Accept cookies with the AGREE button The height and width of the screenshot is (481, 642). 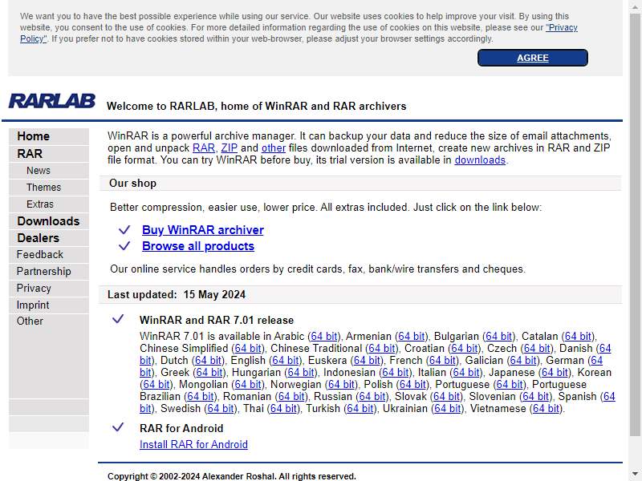pyautogui.click(x=532, y=58)
